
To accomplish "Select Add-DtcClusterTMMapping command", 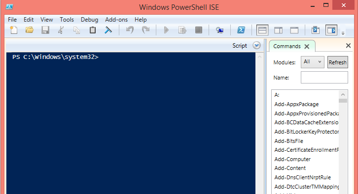I will pos(306,187).
